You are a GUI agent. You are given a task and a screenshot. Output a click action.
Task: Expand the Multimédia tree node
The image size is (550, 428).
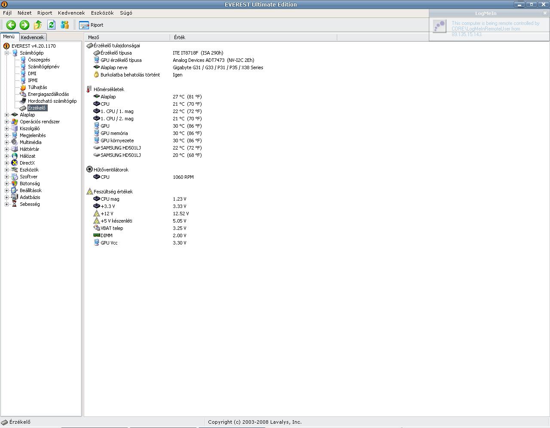pos(7,142)
